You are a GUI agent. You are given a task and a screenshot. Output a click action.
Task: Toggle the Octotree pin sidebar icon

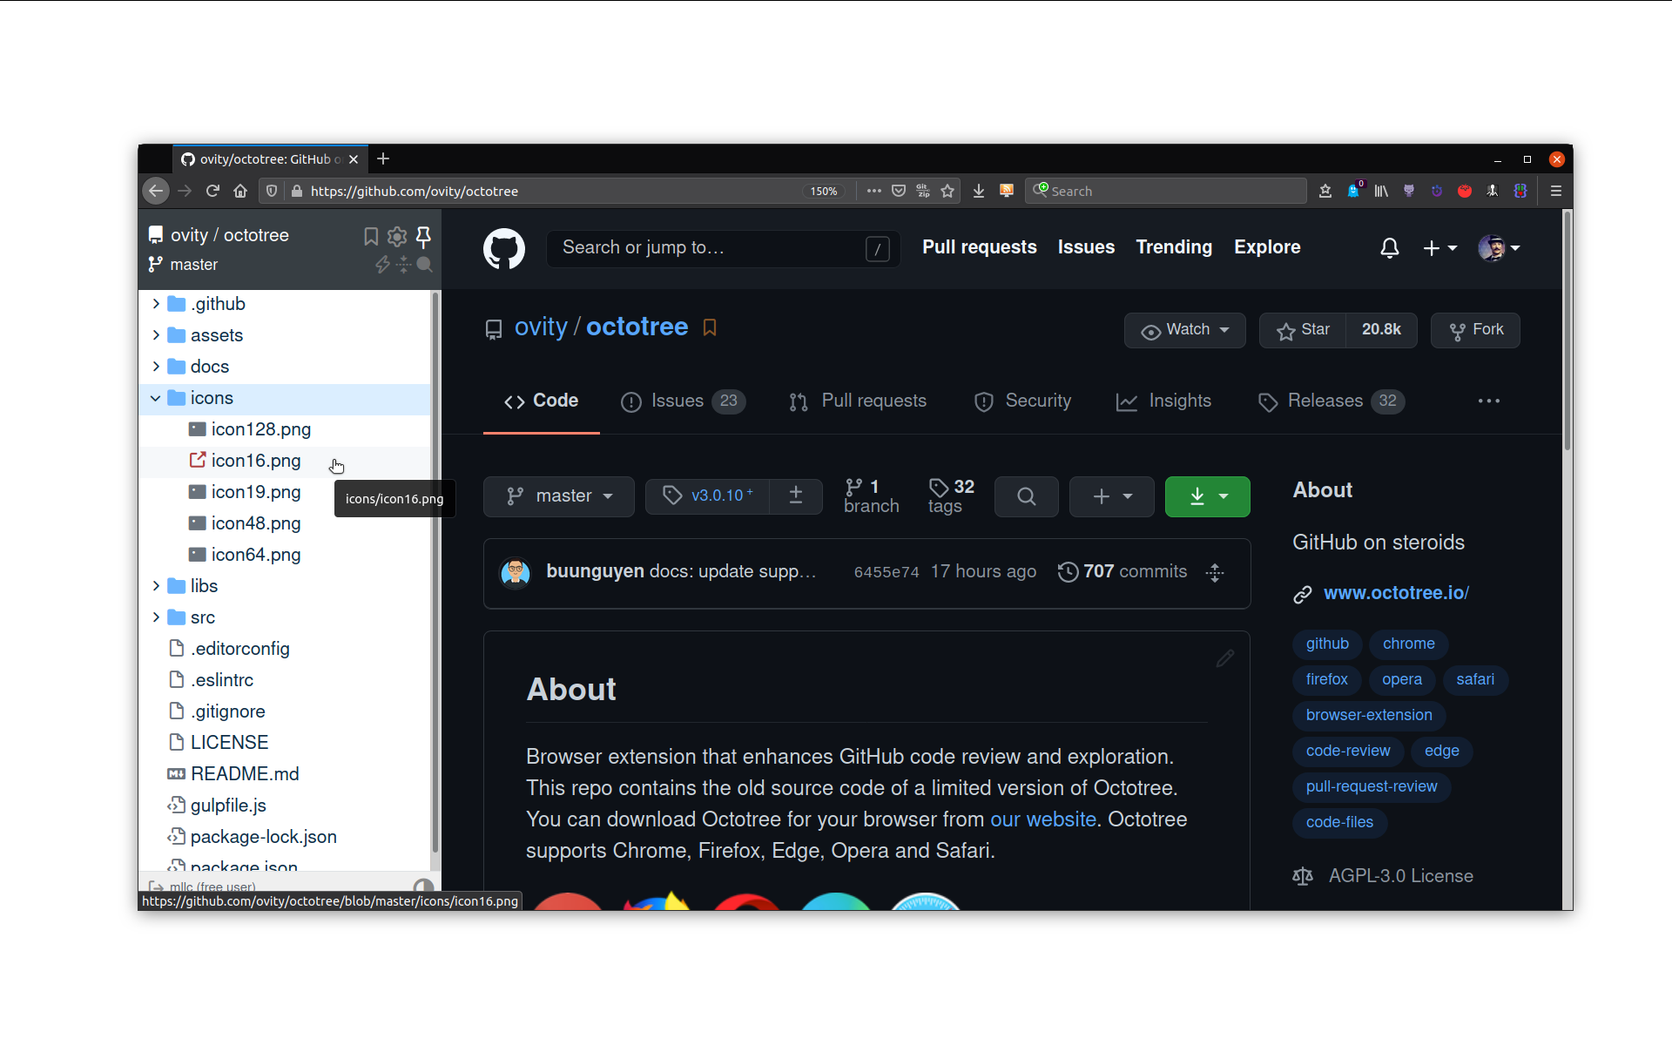coord(424,236)
